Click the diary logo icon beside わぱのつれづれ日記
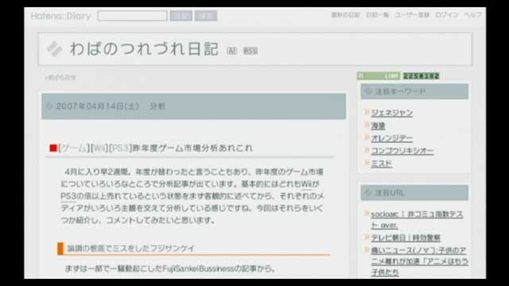This screenshot has width=509, height=286. (54, 49)
